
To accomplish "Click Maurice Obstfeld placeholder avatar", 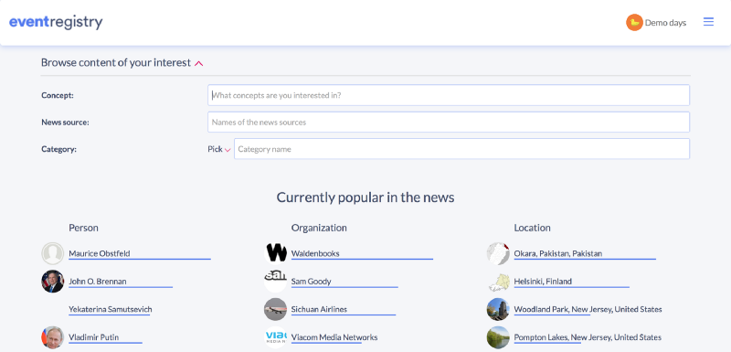I will (53, 253).
